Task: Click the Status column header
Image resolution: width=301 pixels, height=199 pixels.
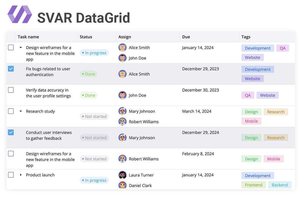Action: [86, 37]
